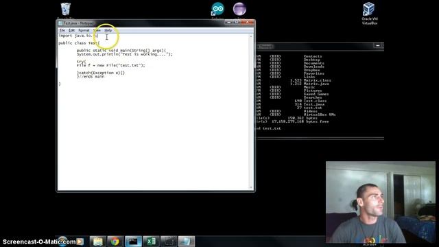The height and width of the screenshot is (247, 439).
Task: Open Oracle VM VirtualBox desktop icon
Action: [369, 13]
